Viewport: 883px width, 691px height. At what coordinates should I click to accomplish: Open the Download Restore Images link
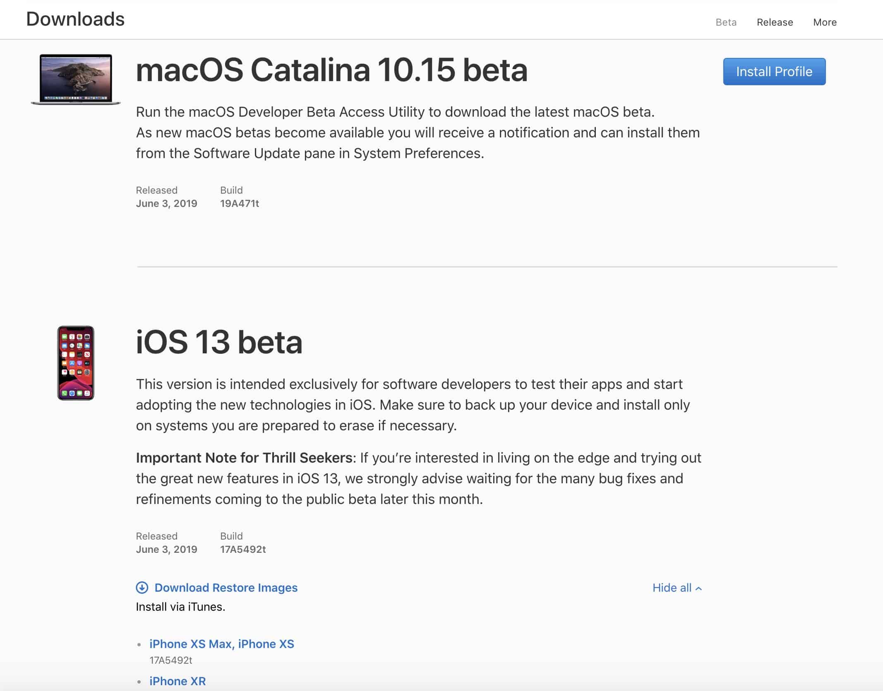click(226, 588)
